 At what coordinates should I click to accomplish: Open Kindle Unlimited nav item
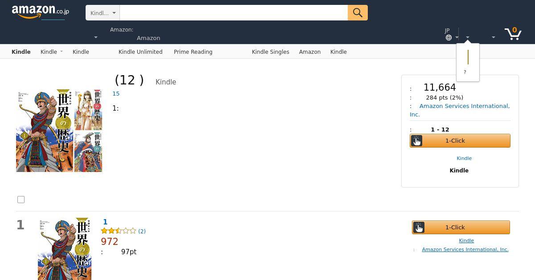pyautogui.click(x=140, y=52)
